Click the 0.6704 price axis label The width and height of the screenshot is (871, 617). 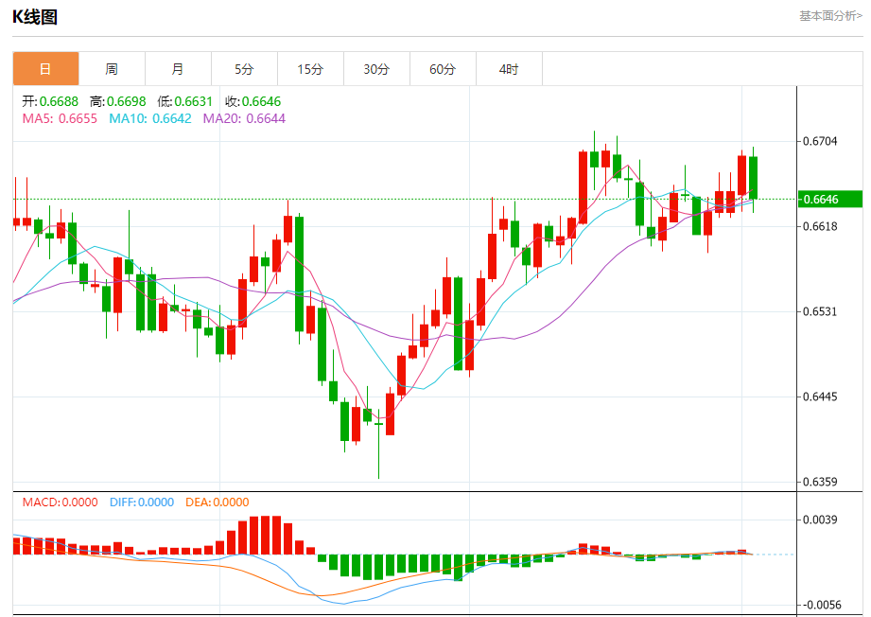point(820,141)
